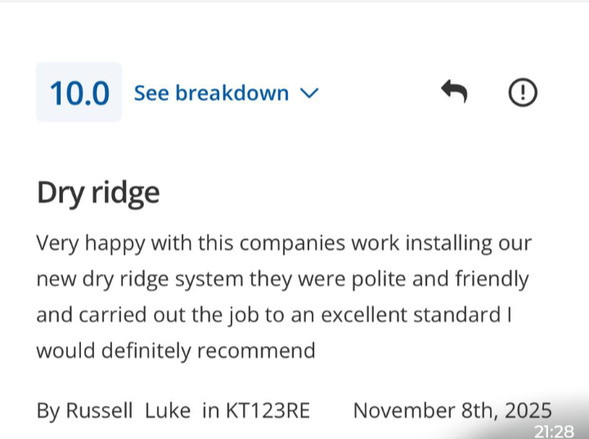Expand the See breakdown chevron
Screen dimensions: 589x439
(x=309, y=93)
